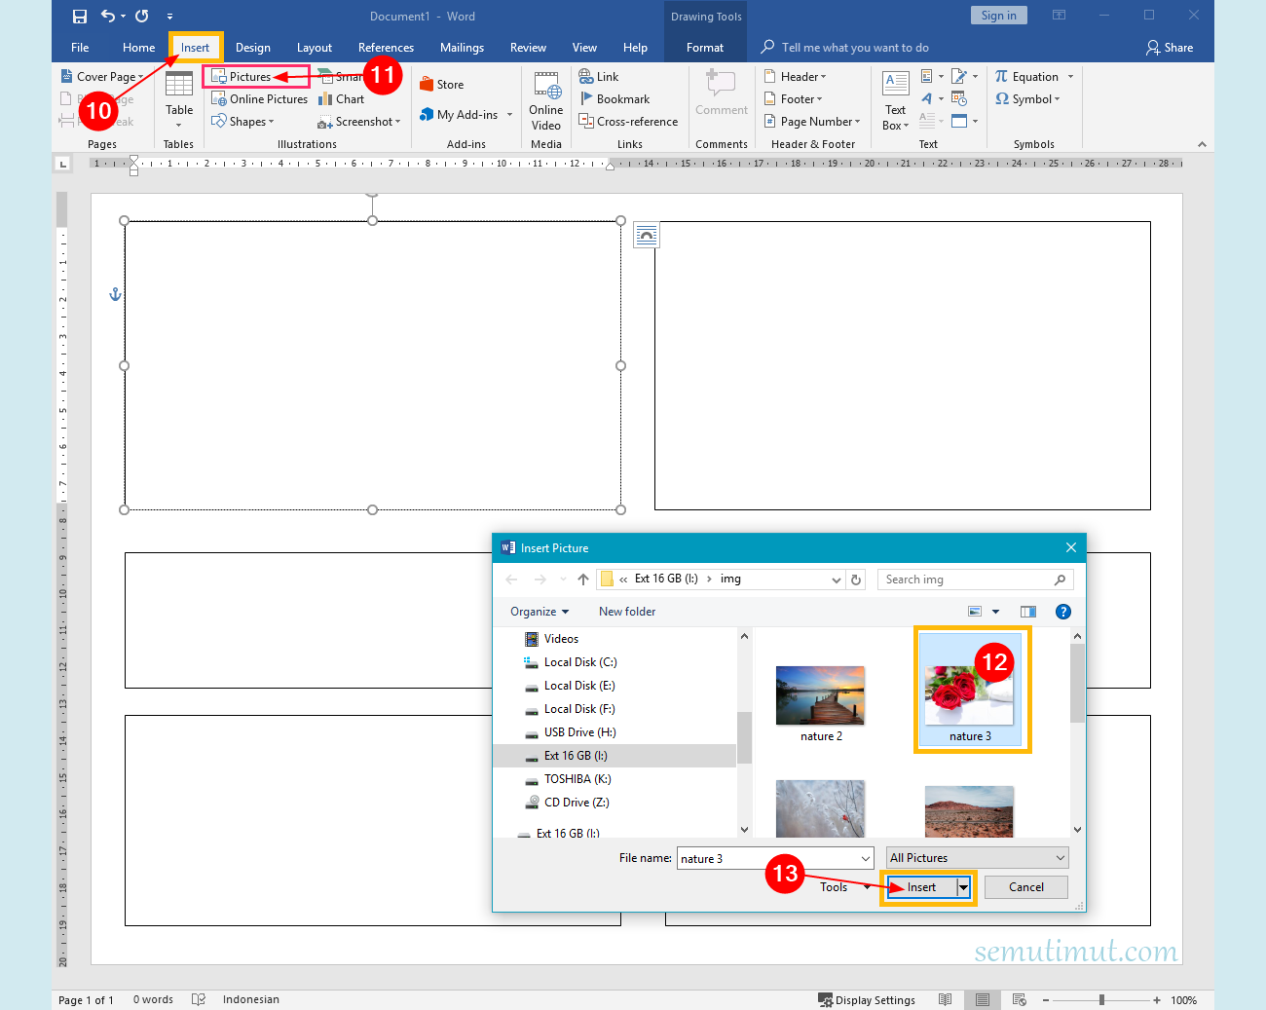Image resolution: width=1266 pixels, height=1010 pixels.
Task: Select the nature 2 thumbnail
Action: tap(820, 695)
